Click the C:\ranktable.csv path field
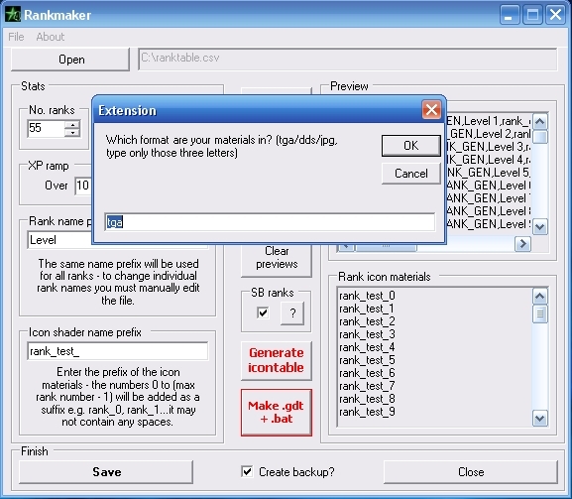The image size is (572, 499). click(348, 59)
